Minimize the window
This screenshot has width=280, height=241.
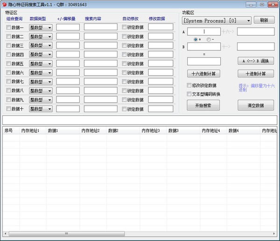click(x=251, y=5)
